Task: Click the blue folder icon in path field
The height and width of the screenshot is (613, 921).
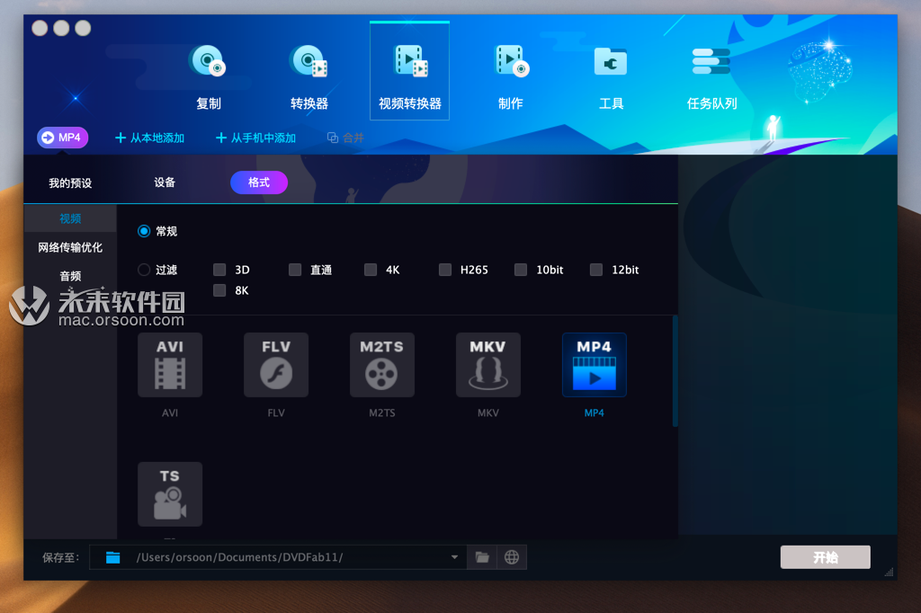Action: pyautogui.click(x=112, y=557)
